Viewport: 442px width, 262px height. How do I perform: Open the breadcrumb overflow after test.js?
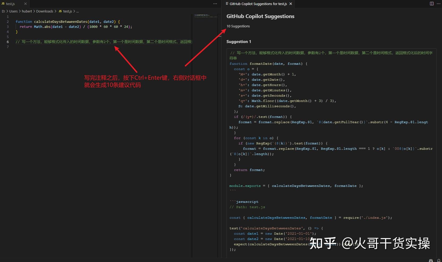[x=77, y=11]
